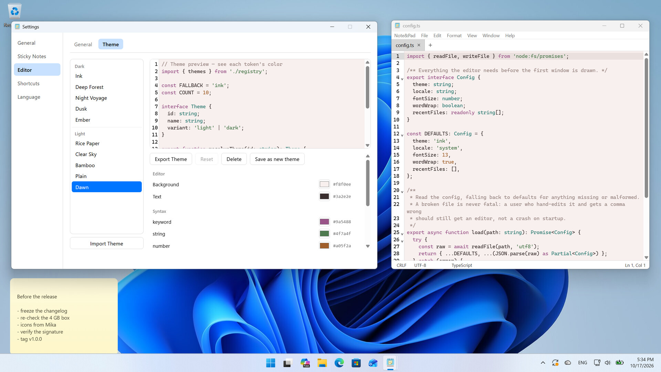Image resolution: width=661 pixels, height=372 pixels.
Task: Open the keyword color swatch
Action: (324, 221)
